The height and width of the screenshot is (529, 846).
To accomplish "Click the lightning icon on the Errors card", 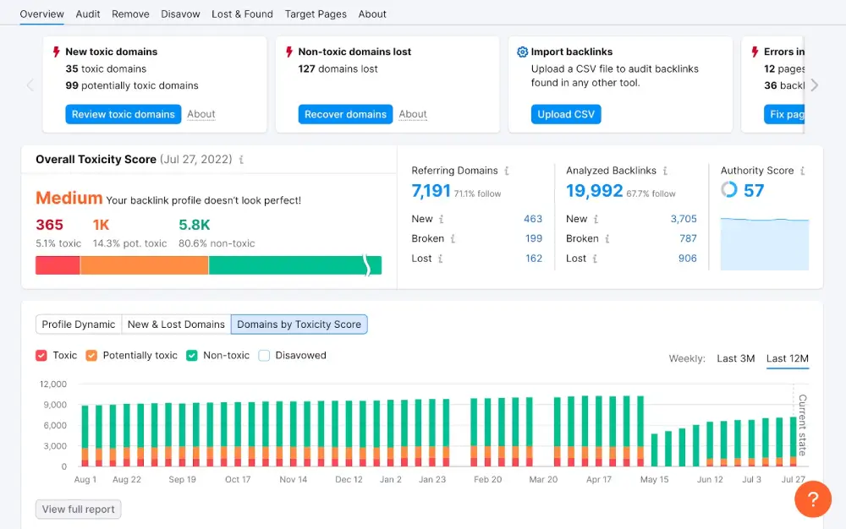I will pyautogui.click(x=753, y=51).
